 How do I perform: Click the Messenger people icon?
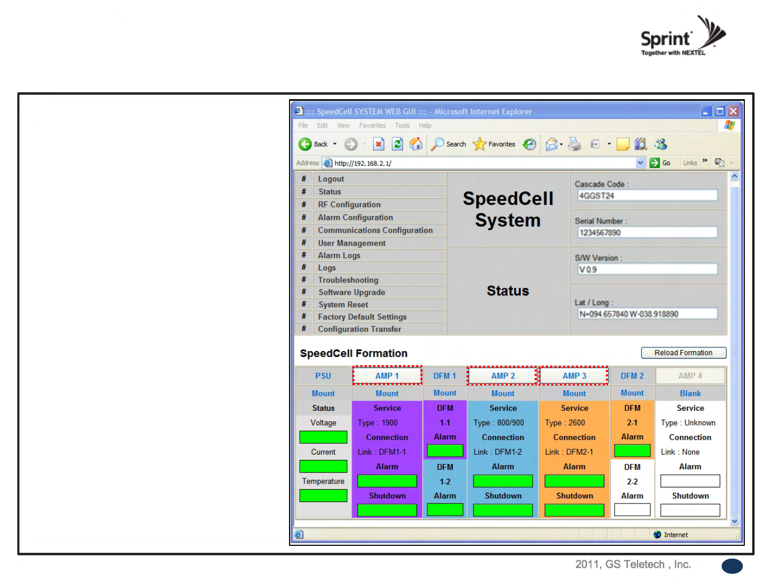coord(661,144)
